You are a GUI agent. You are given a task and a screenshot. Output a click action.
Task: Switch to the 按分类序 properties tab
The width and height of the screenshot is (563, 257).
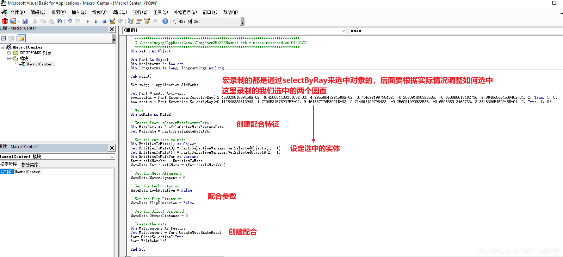(30, 164)
